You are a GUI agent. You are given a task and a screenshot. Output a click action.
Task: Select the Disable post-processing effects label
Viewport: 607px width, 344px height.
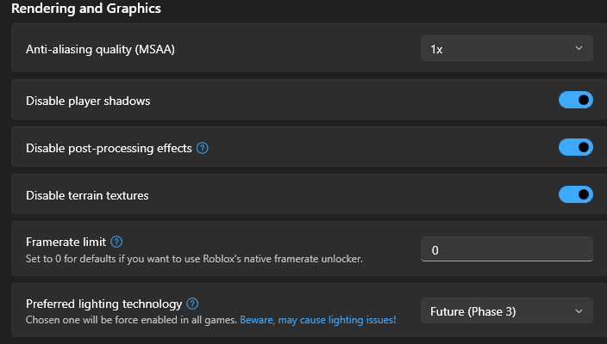[x=109, y=148]
